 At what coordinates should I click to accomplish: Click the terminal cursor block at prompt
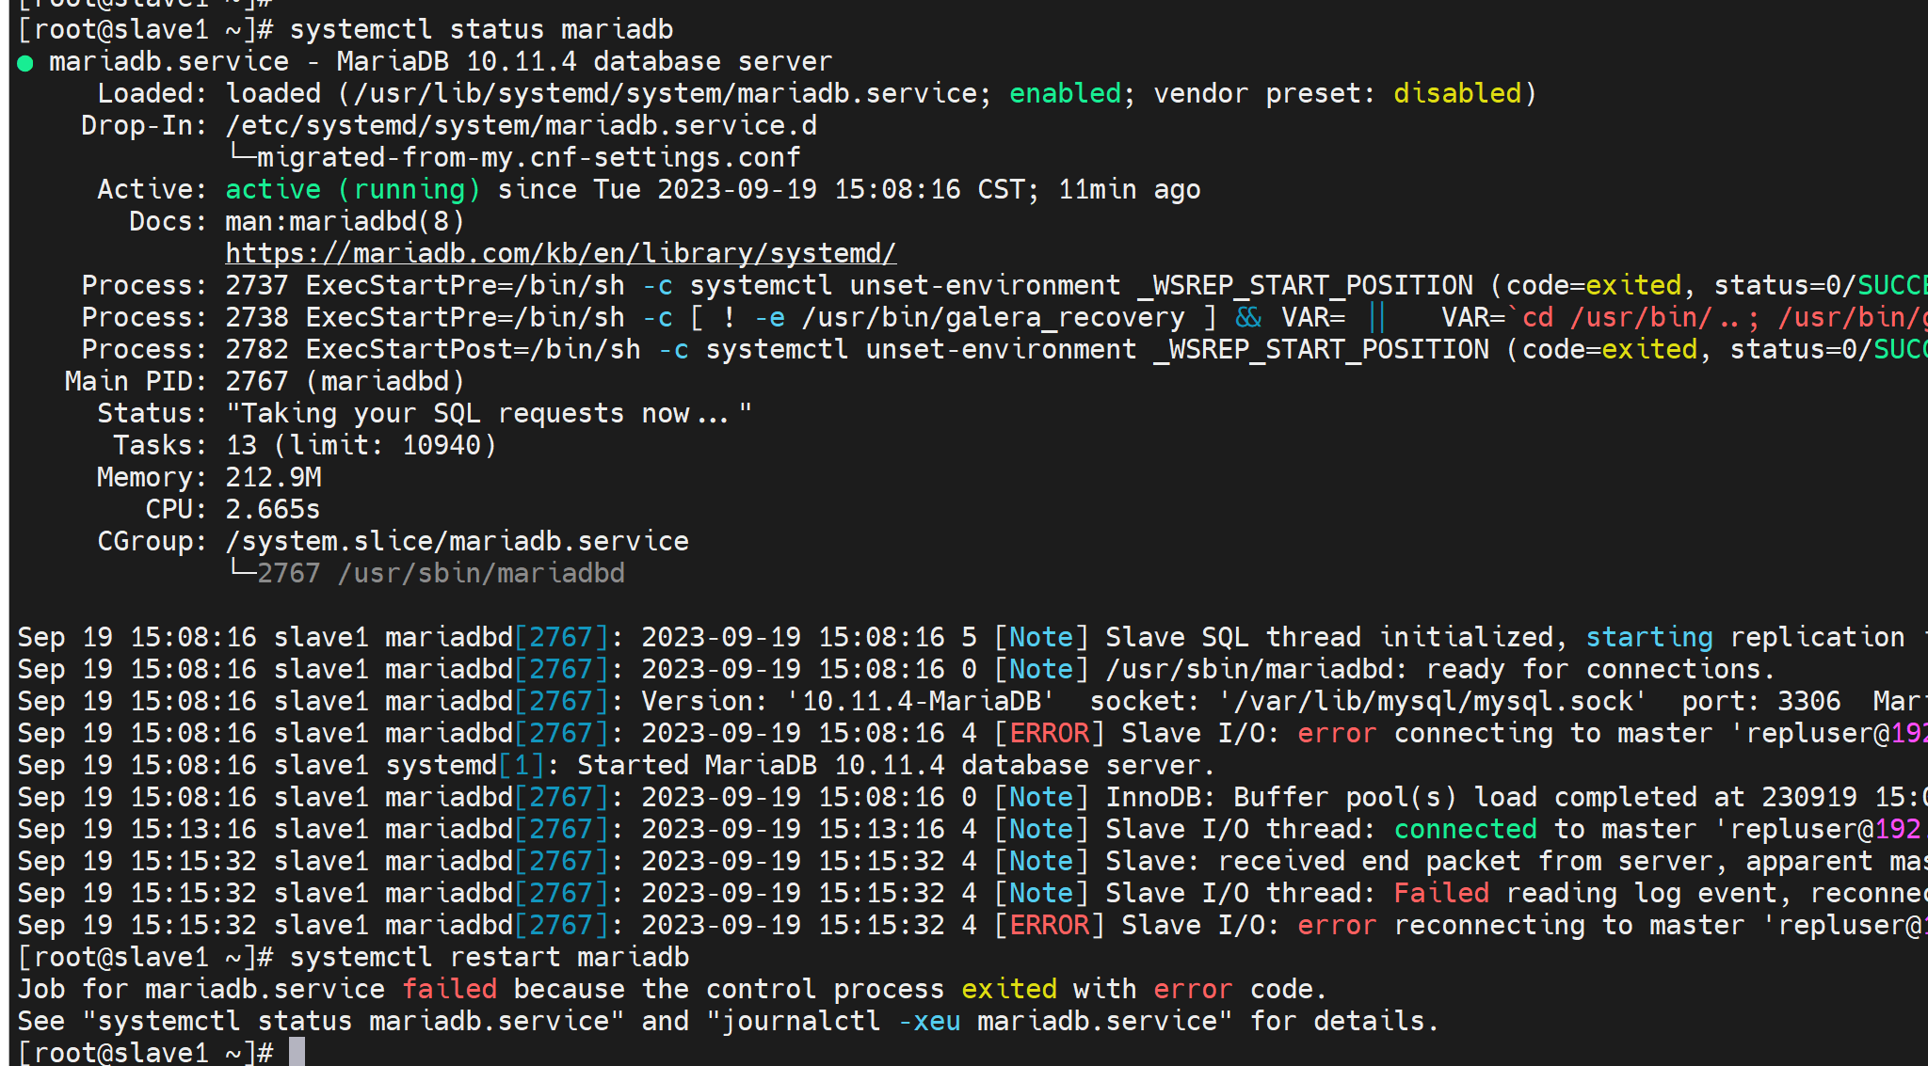297,1052
